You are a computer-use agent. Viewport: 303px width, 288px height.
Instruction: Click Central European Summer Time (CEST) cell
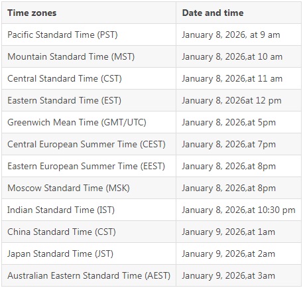[x=89, y=144]
